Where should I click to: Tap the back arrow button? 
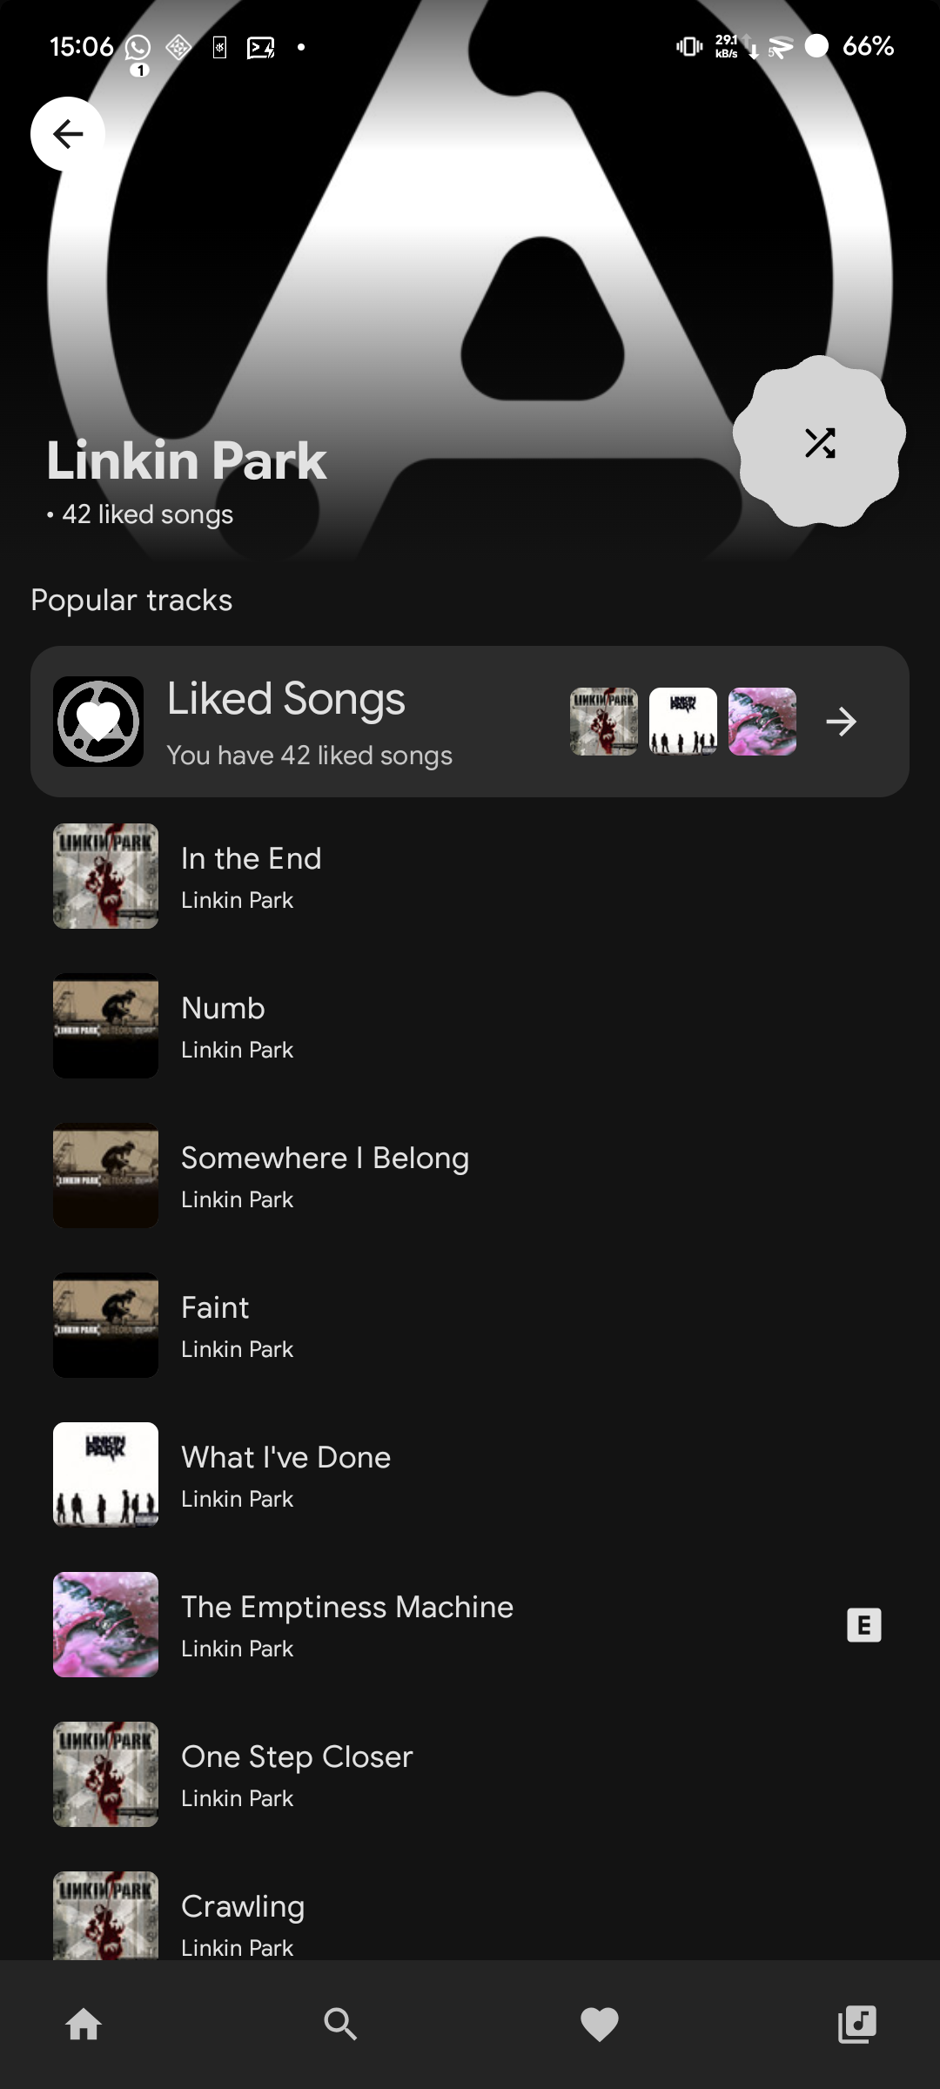pyautogui.click(x=68, y=134)
